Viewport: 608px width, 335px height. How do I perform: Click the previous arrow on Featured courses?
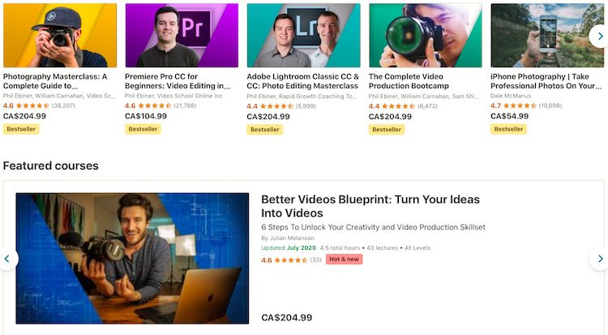click(x=8, y=259)
